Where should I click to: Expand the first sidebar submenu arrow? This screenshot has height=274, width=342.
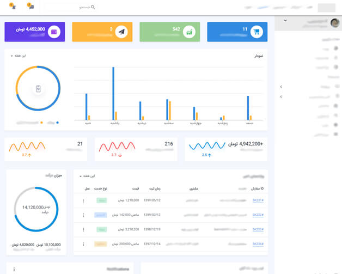(x=281, y=87)
